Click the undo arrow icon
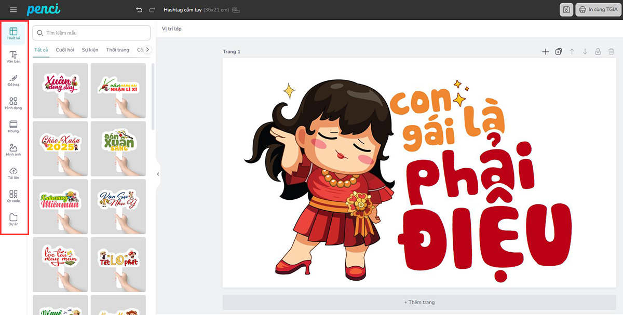 pyautogui.click(x=139, y=10)
